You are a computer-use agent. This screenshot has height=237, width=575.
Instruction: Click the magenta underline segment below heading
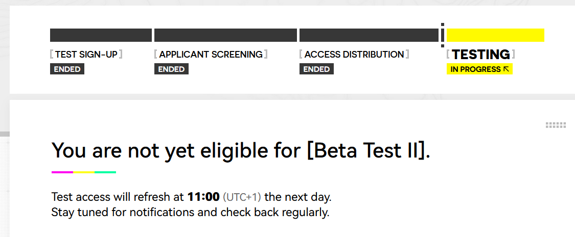(62, 172)
